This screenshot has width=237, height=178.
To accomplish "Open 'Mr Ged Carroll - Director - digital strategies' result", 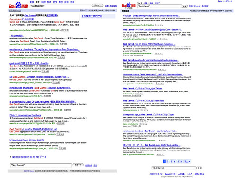I will (x=39, y=77).
